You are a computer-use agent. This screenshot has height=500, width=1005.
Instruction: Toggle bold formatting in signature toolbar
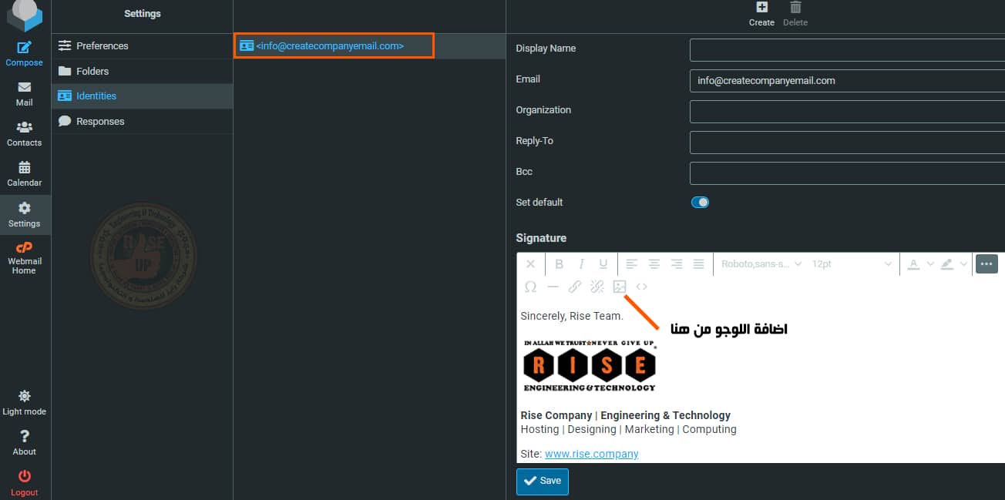pyautogui.click(x=559, y=264)
